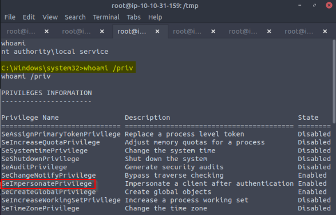Open the Search menu
Image resolution: width=336 pixels, height=215 pixels.
tap(75, 17)
